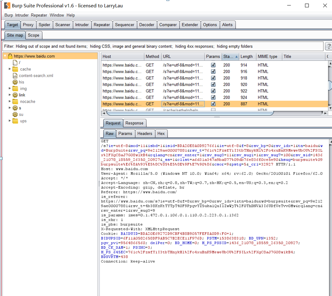The image size is (332, 296).
Task: Select the https://www.baidu.com site root icon
Action: coord(10,56)
